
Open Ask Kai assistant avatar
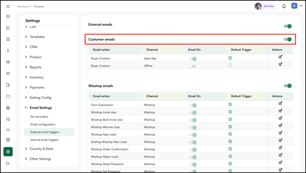pos(258,6)
